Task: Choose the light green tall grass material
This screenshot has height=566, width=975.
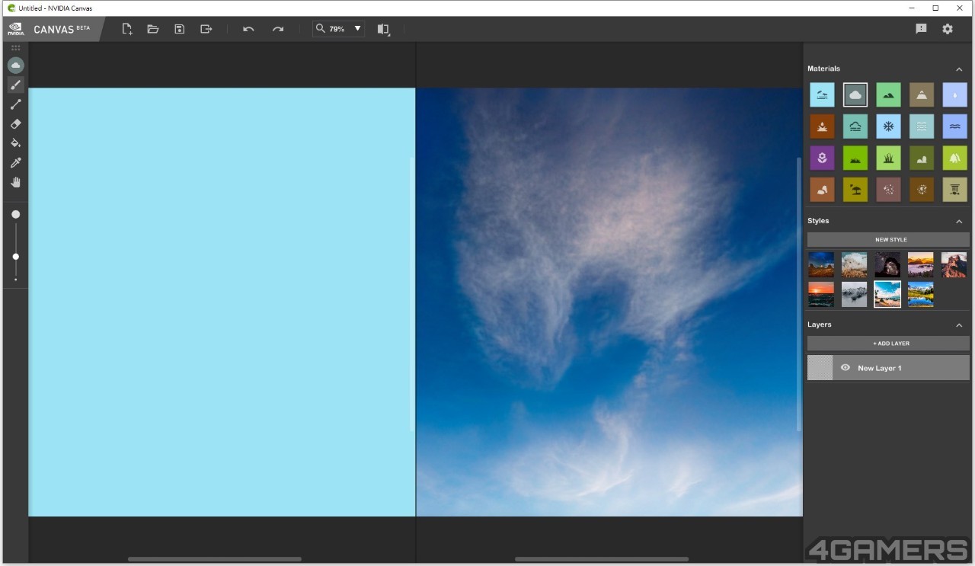Action: pos(888,158)
